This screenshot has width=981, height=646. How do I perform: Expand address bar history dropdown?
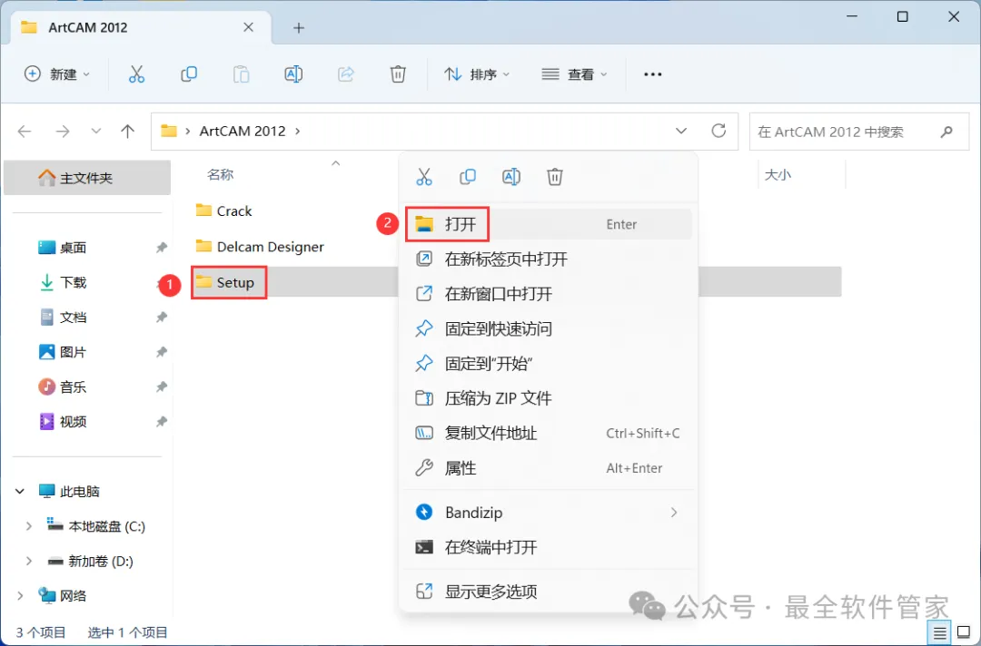(681, 132)
